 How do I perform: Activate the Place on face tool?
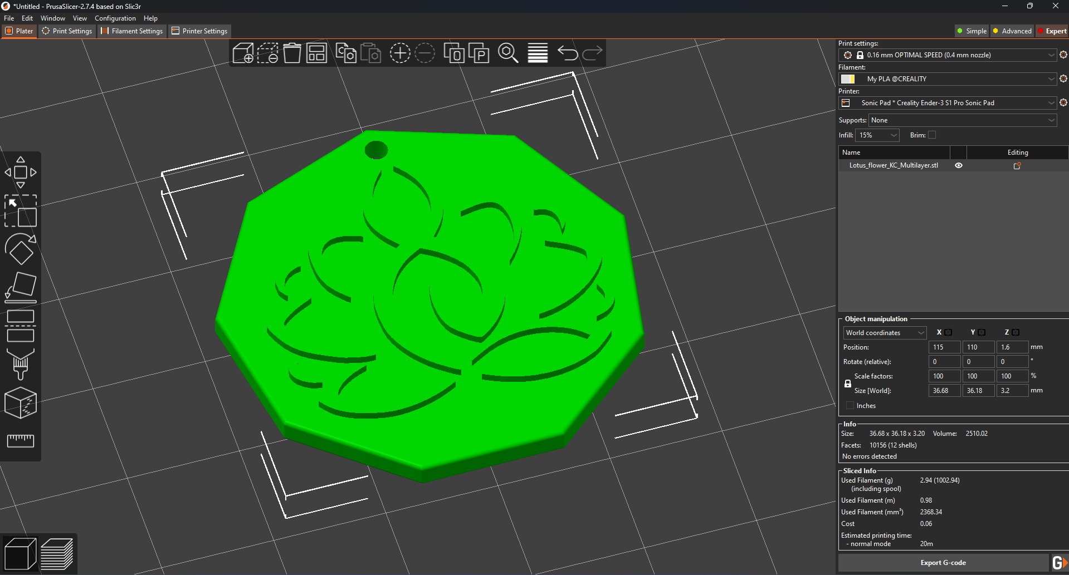(21, 286)
